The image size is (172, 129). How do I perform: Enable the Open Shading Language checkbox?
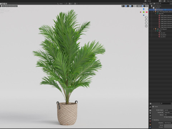coord(164,117)
